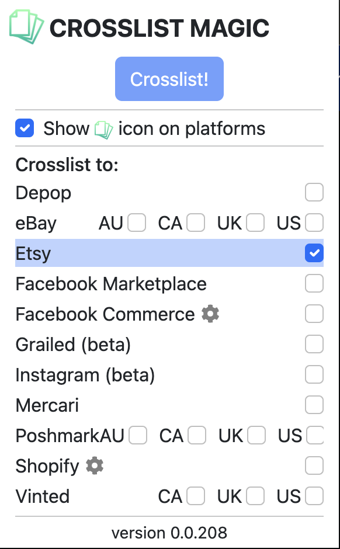Enable eBay US crosslisting
The height and width of the screenshot is (549, 340).
pos(314,223)
